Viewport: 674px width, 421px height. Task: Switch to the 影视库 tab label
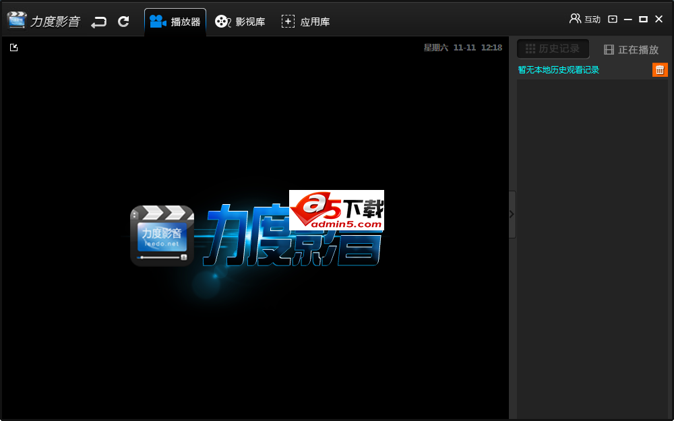[250, 22]
